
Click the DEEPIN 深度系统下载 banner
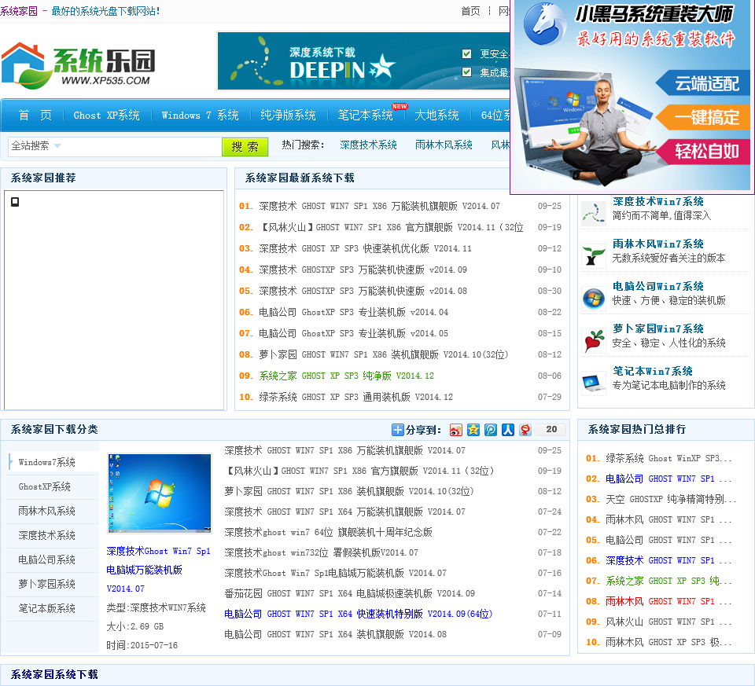tap(363, 61)
